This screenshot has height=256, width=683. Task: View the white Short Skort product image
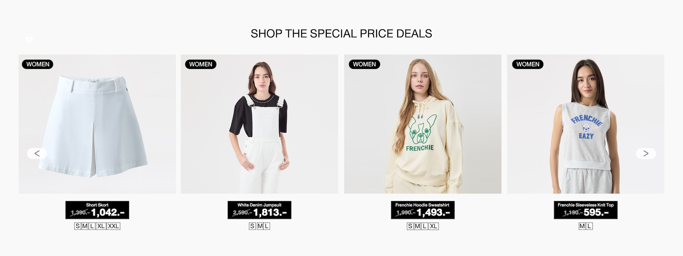97,124
